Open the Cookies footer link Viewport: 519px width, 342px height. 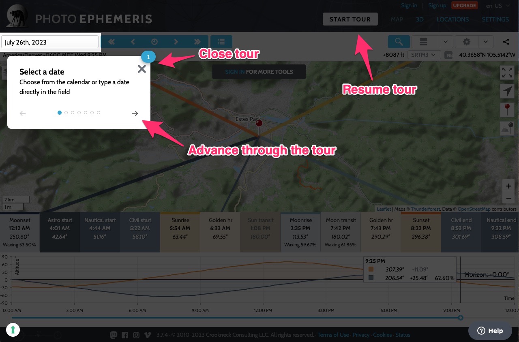pos(382,335)
